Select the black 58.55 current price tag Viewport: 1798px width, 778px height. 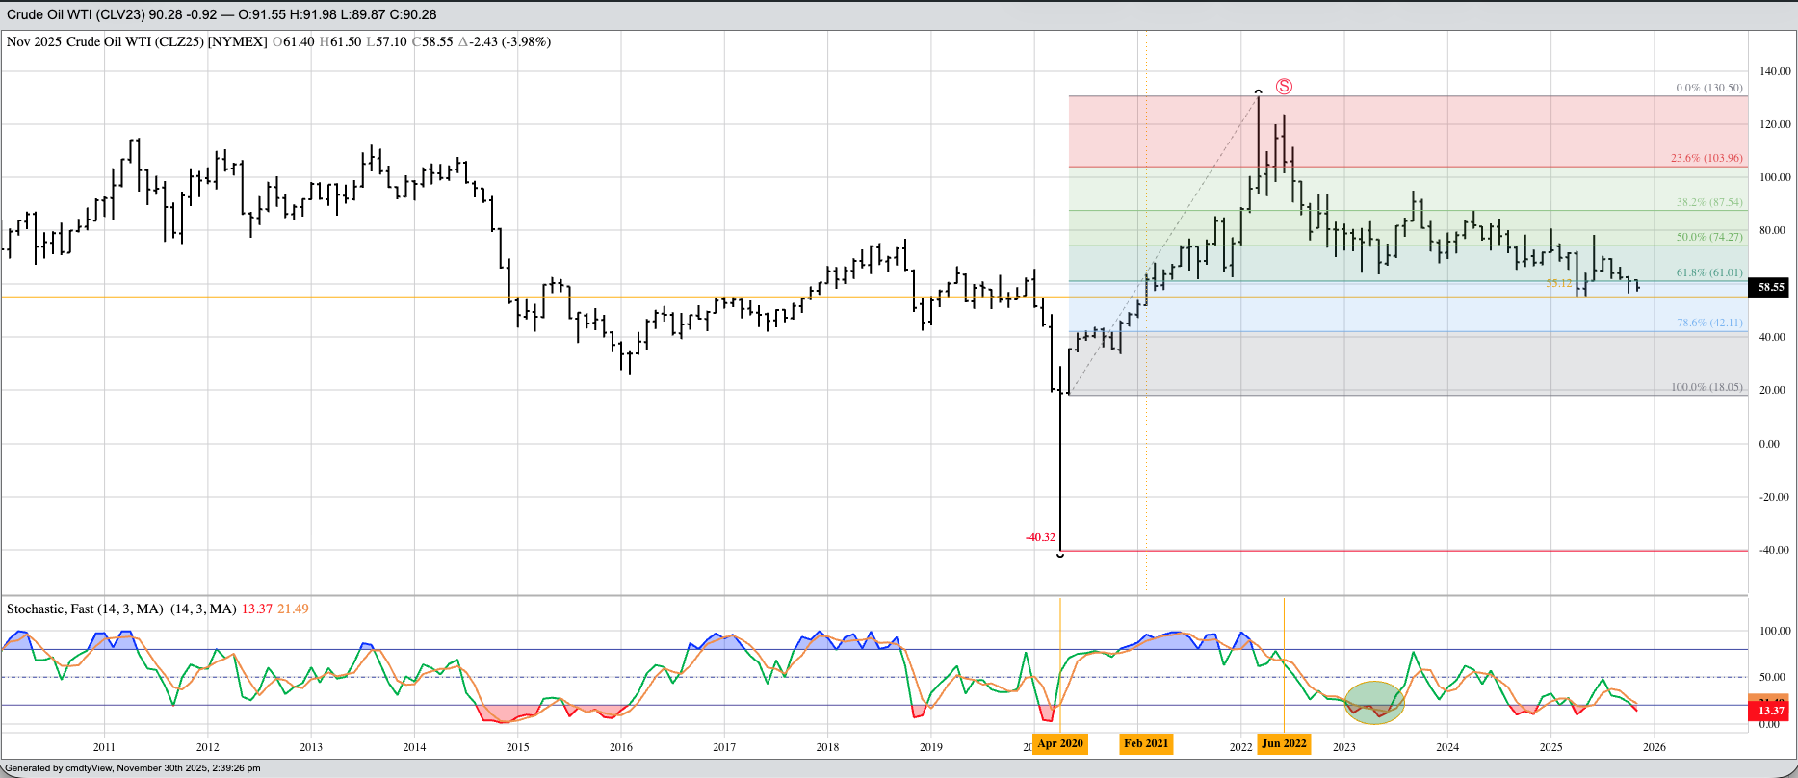pos(1770,287)
